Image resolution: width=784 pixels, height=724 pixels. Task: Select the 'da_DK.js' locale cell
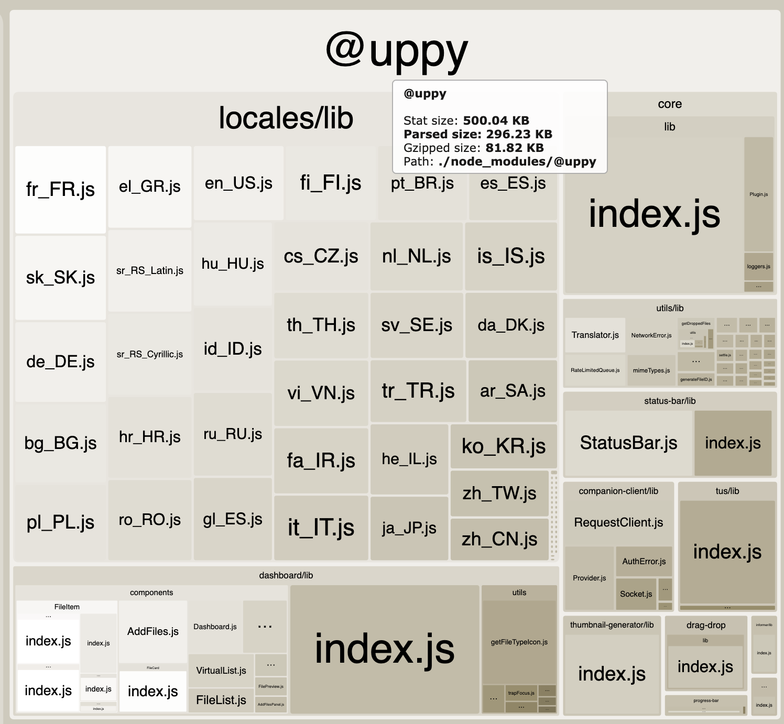pyautogui.click(x=511, y=325)
